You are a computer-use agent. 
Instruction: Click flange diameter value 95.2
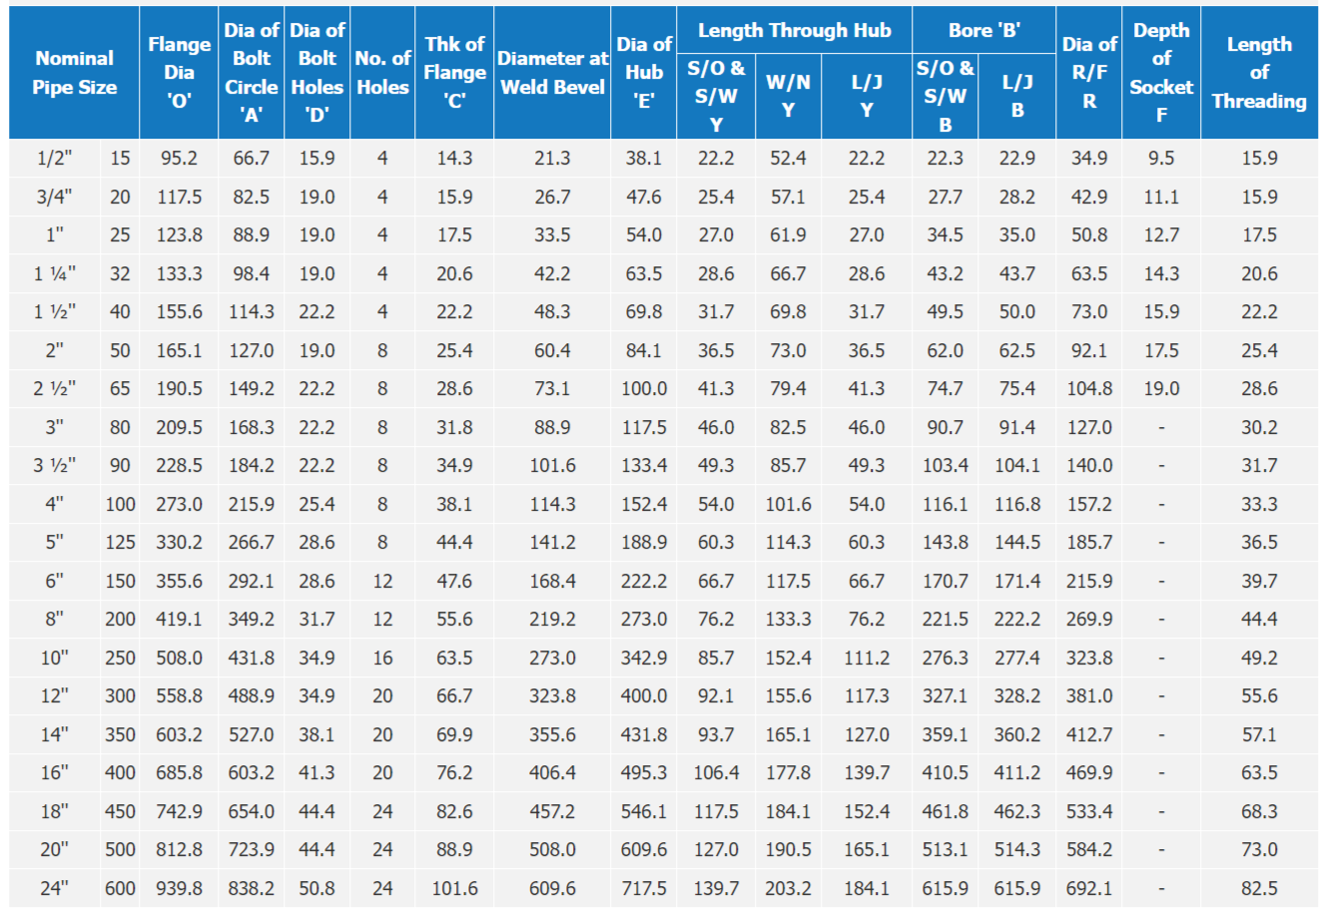[x=180, y=159]
